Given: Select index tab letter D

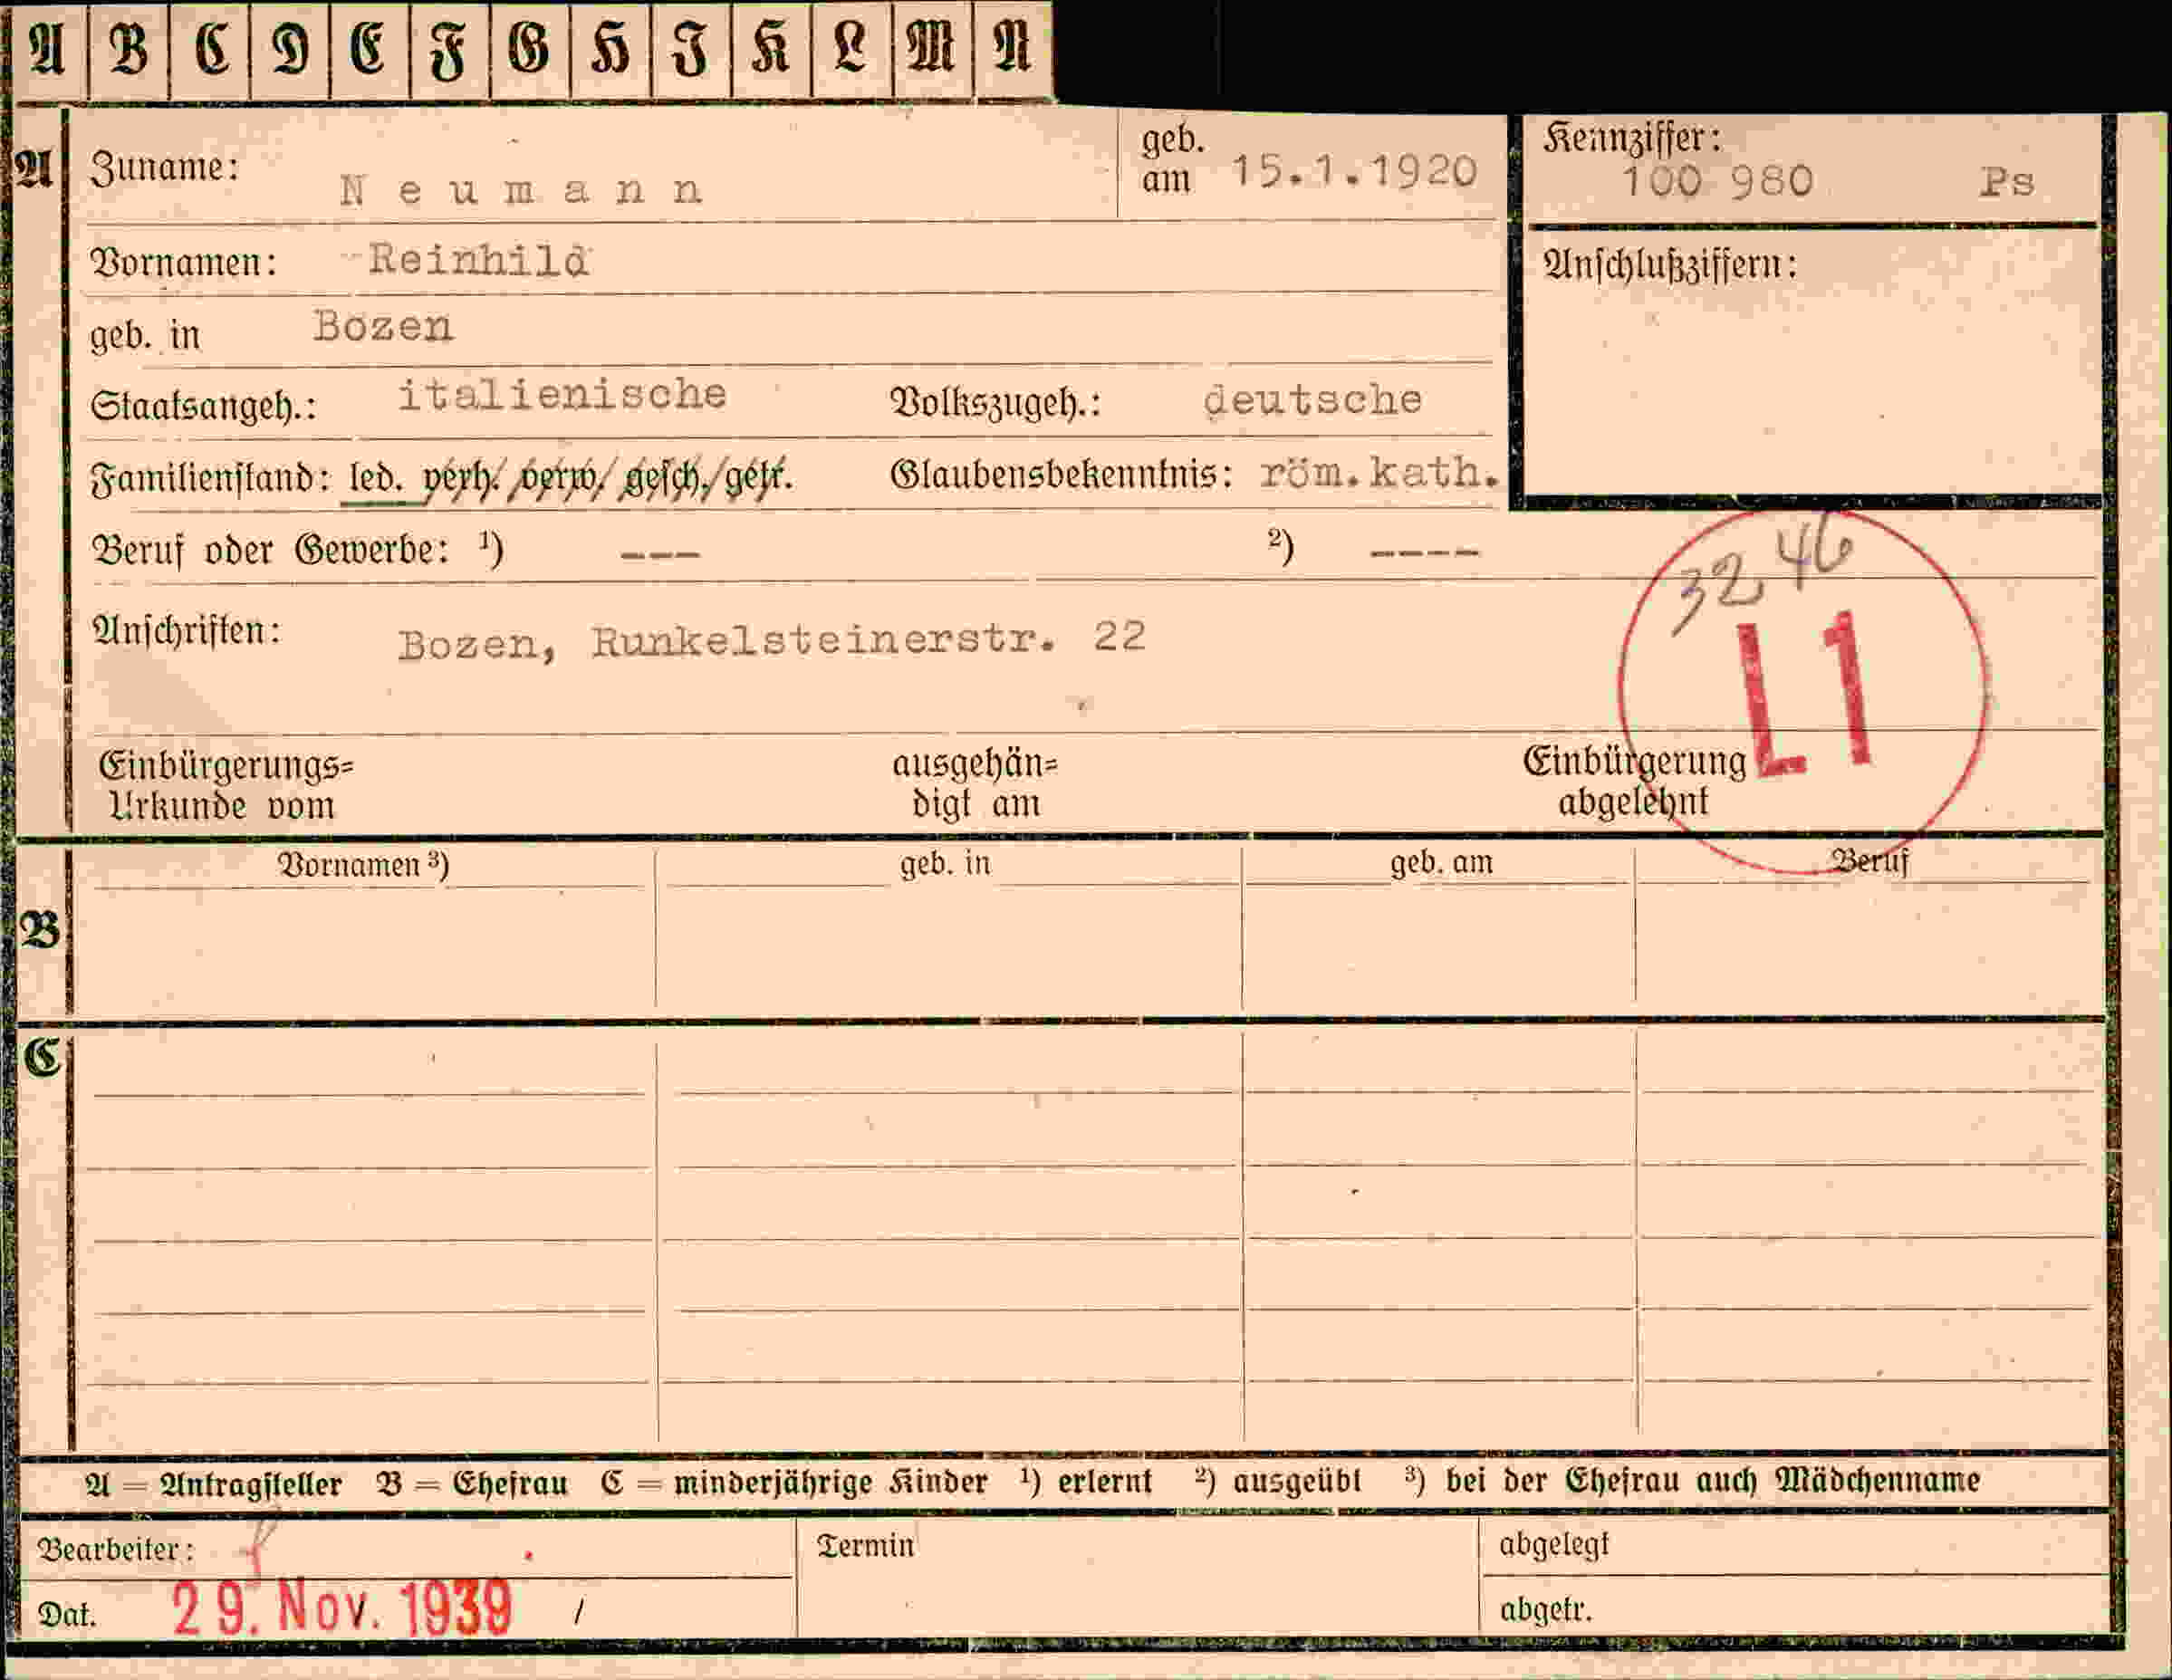Looking at the screenshot, I should click(291, 50).
